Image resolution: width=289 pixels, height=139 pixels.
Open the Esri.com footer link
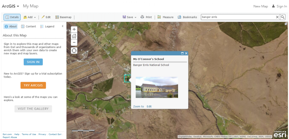[7, 134]
